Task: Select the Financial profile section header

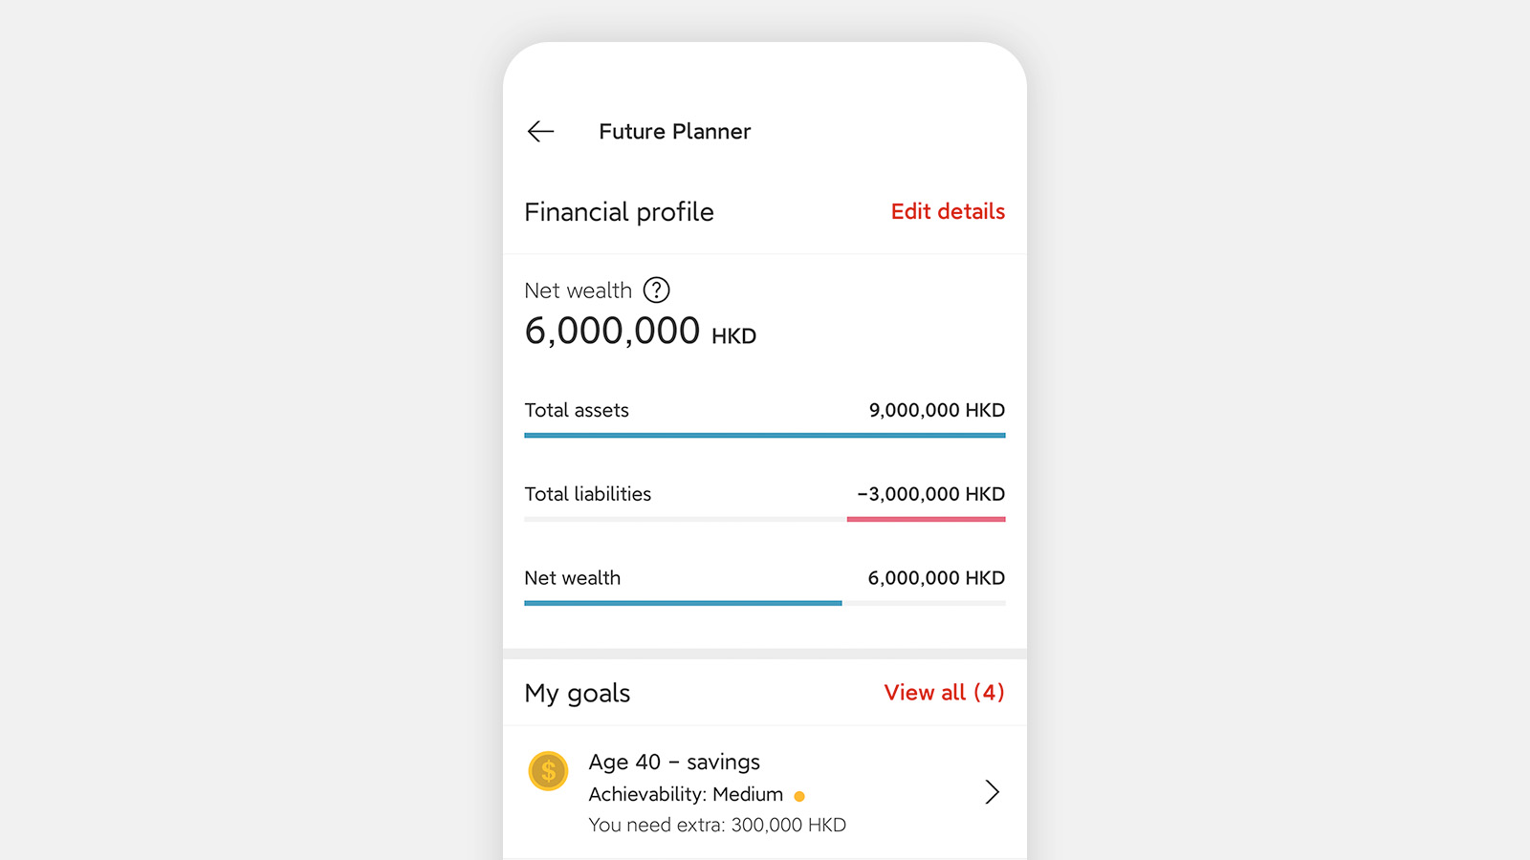Action: pos(619,212)
